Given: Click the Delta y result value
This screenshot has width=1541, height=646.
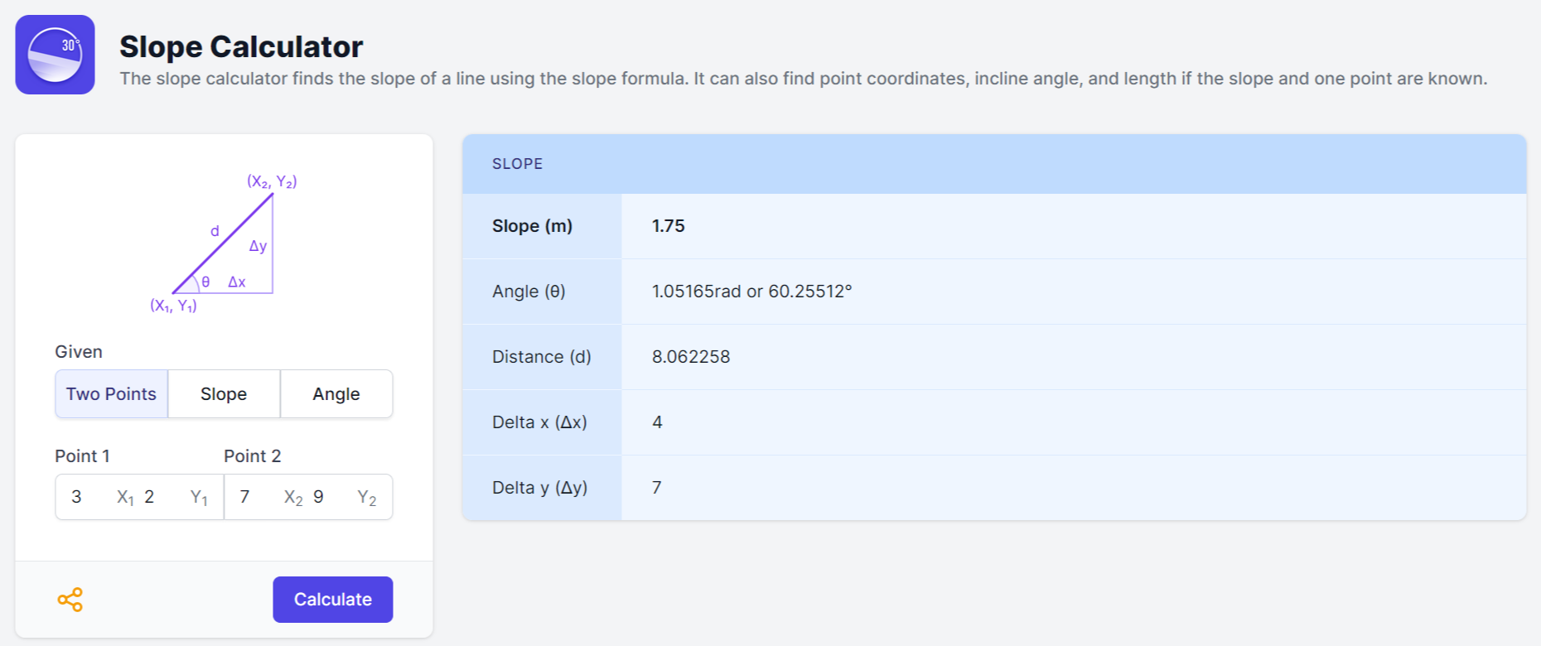Looking at the screenshot, I should pos(656,488).
